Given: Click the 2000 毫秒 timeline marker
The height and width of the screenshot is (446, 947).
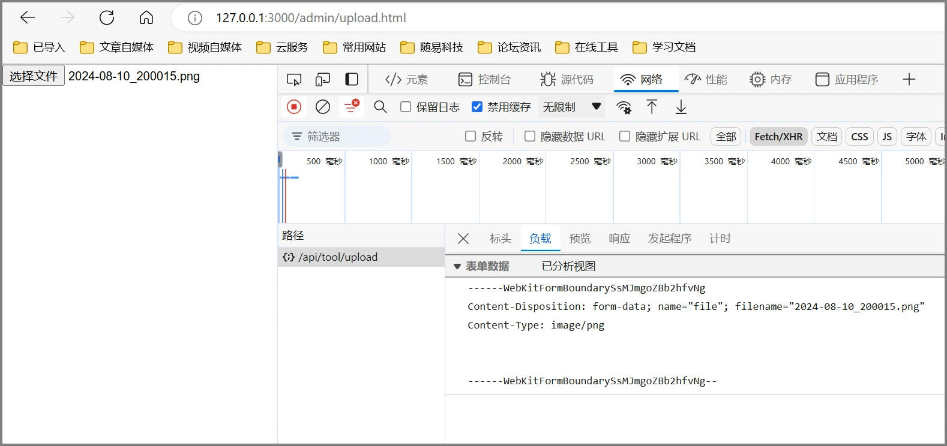Looking at the screenshot, I should tap(522, 161).
